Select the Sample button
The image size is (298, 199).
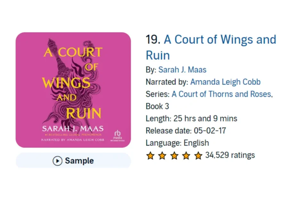point(73,161)
